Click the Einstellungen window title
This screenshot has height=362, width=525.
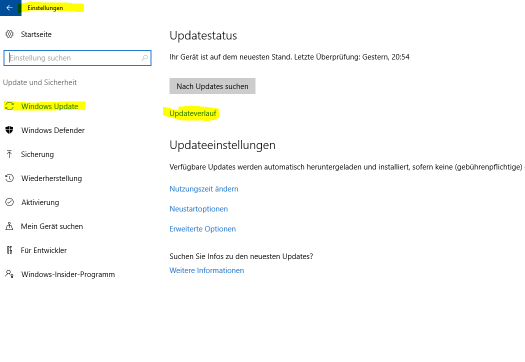45,7
